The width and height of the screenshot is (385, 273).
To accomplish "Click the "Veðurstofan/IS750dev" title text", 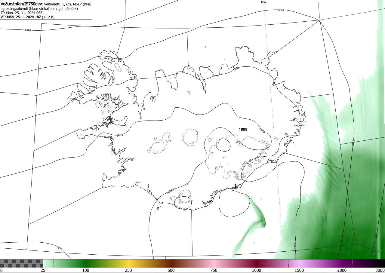I will coord(21,4).
